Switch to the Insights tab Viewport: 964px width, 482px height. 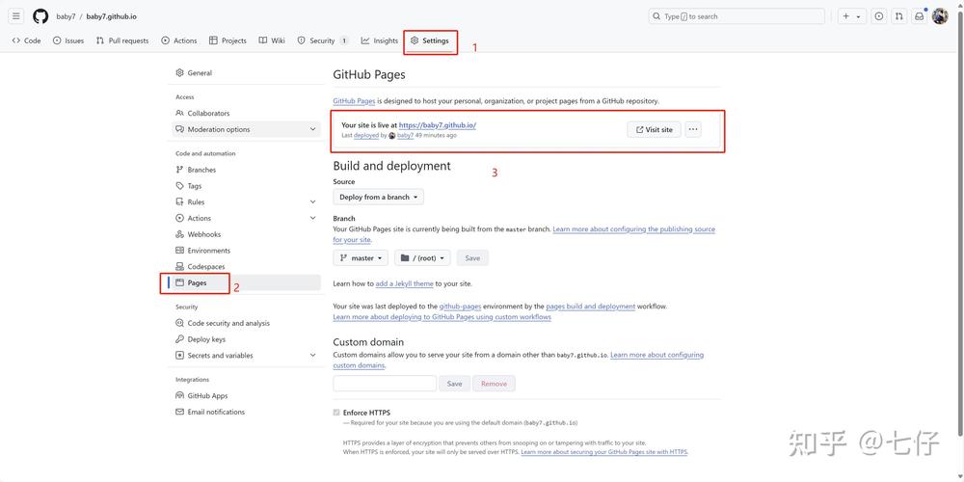[380, 40]
